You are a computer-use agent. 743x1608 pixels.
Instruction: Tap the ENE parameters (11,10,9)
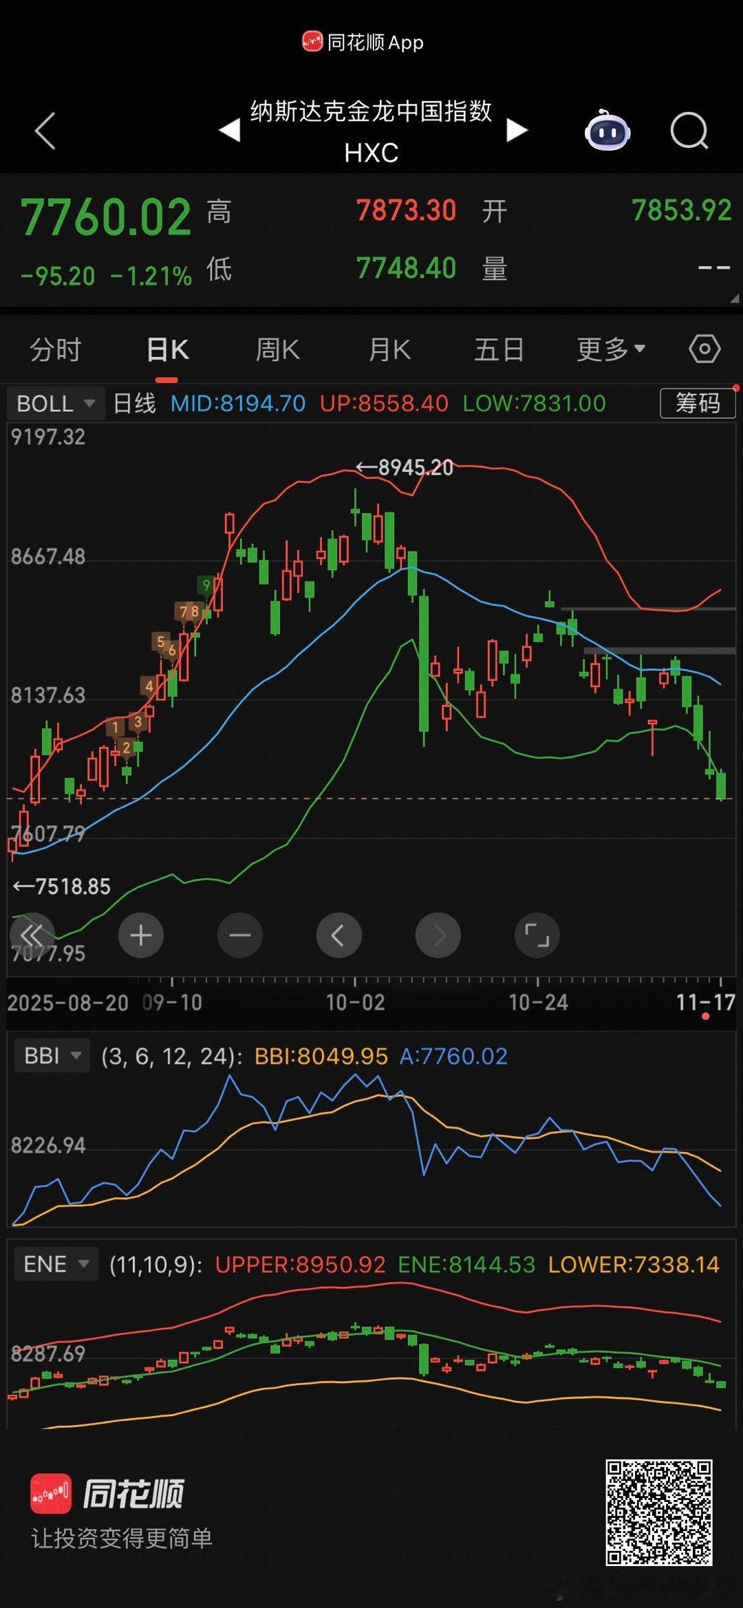[156, 1264]
